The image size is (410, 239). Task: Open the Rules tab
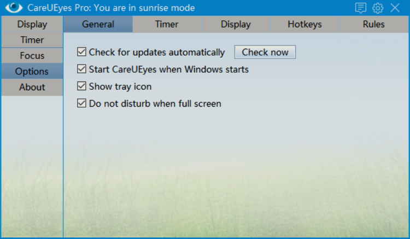point(374,24)
